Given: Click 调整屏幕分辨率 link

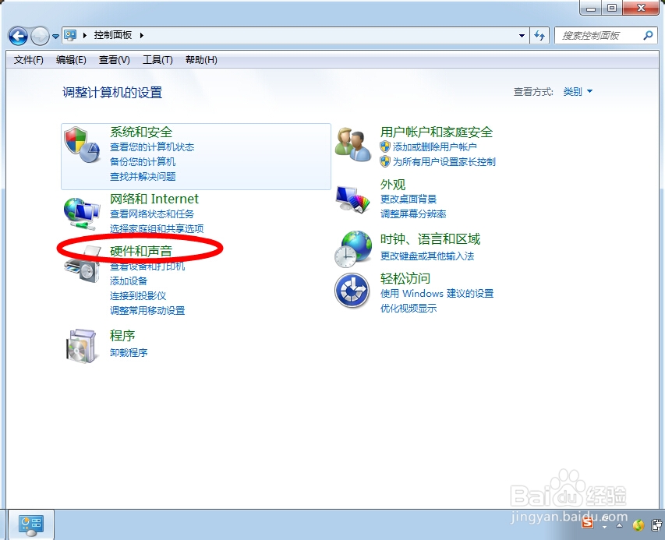Looking at the screenshot, I should pos(412,214).
